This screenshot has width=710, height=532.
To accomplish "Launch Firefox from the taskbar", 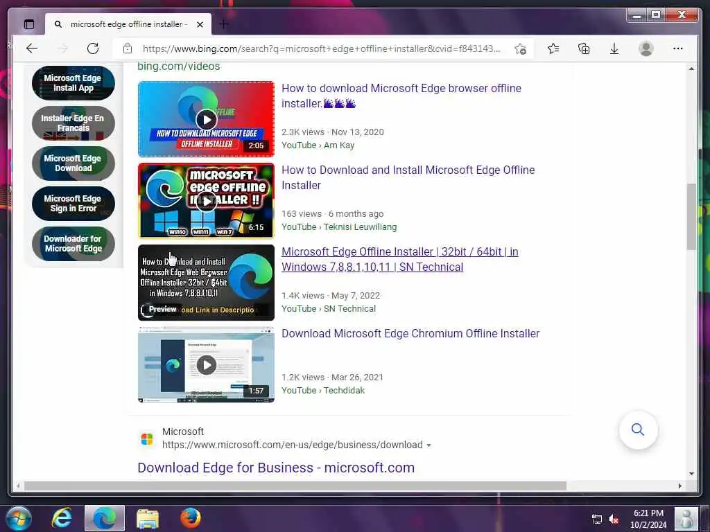I will coord(191,518).
